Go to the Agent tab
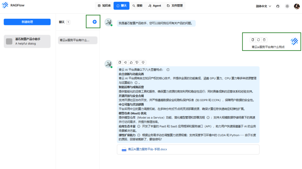The height and width of the screenshot is (169, 302). pos(155,6)
